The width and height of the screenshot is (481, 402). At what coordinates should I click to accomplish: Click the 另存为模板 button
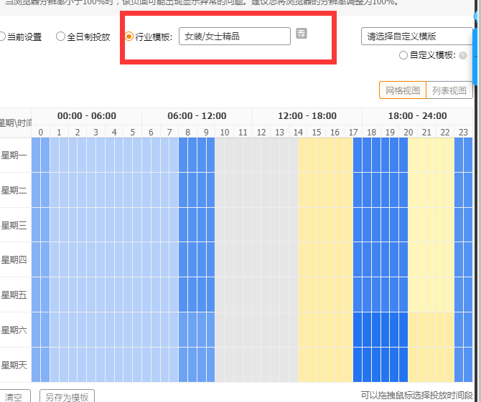[67, 396]
